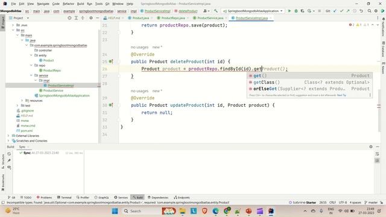
Task: Click gutter implement icon on deleteProduct line
Action: (x=111, y=61)
